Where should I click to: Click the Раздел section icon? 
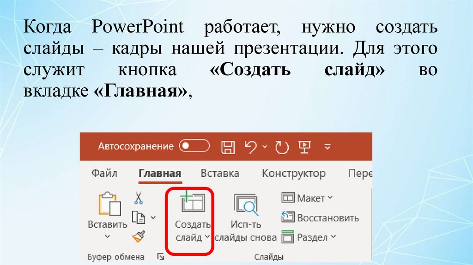click(x=287, y=237)
